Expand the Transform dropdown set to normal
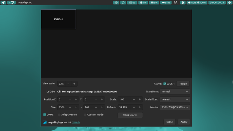Screen dimensions: 233x131 pos(175,92)
